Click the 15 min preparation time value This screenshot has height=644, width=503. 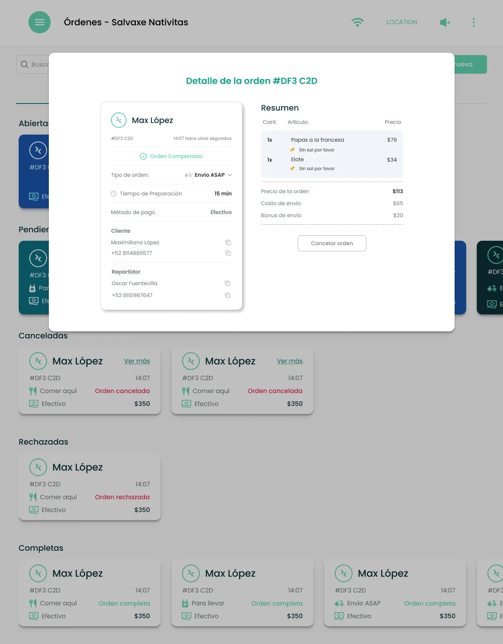tap(223, 194)
